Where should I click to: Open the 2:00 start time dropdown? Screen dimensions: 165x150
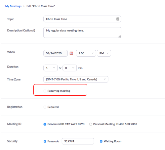coord(86,53)
